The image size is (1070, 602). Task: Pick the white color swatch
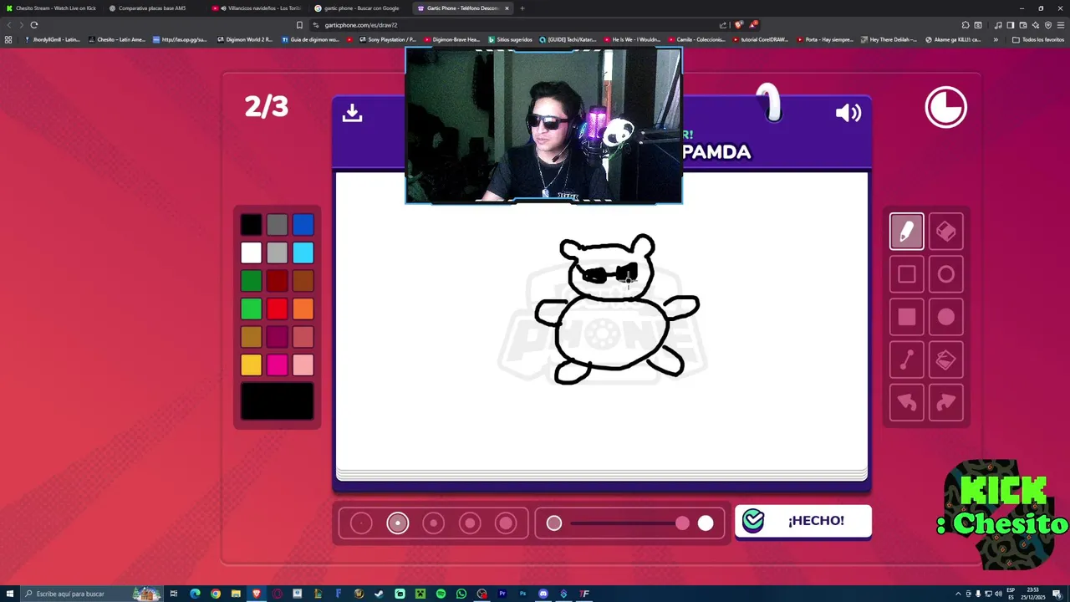tap(251, 253)
